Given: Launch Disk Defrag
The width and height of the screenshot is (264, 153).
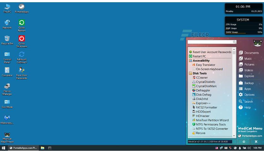Looking at the screenshot, I should 202,95.
